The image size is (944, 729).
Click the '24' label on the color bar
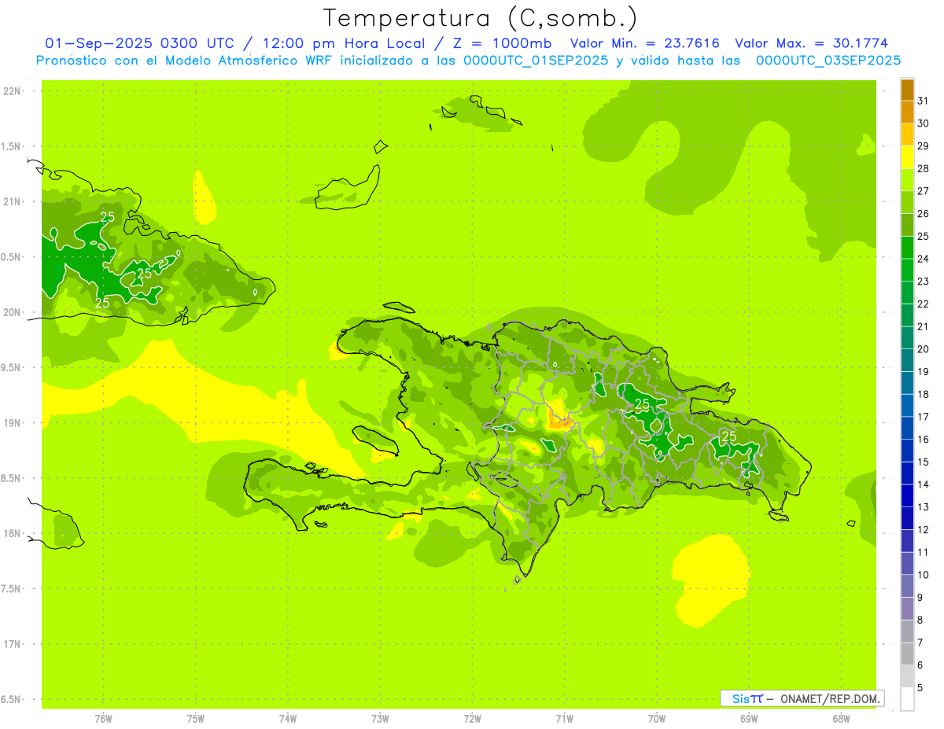(x=924, y=259)
